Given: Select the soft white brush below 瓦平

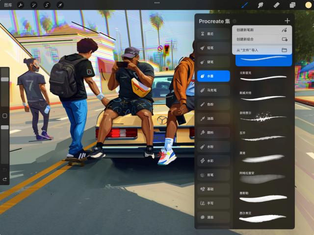Looking at the screenshot, I should [263, 157].
